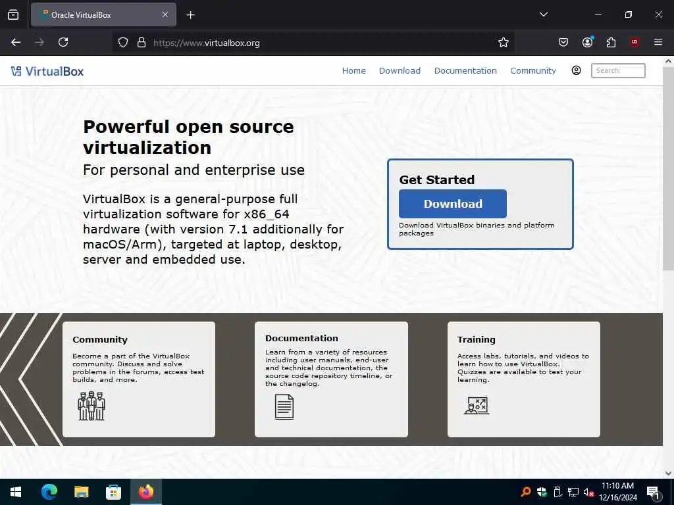Open a new tab with plus button

190,15
